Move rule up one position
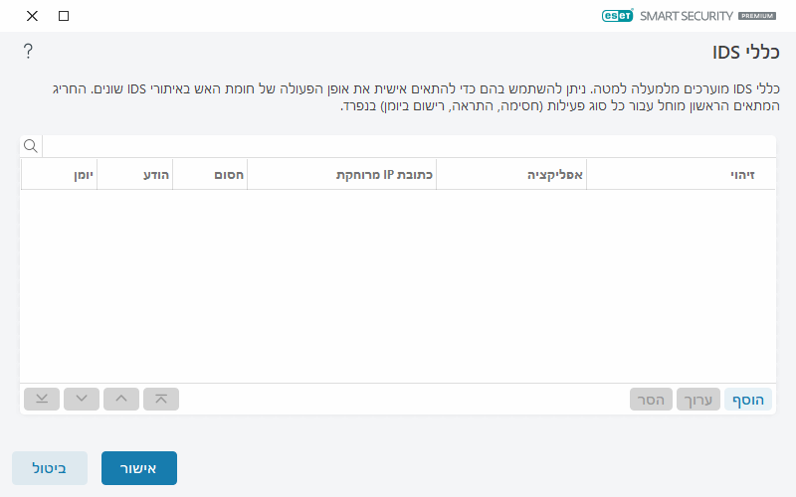 [x=121, y=399]
